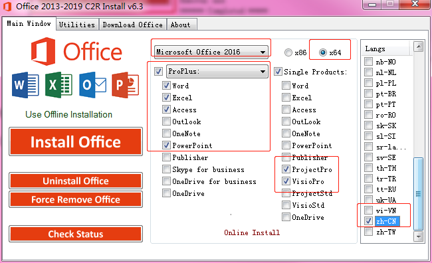The height and width of the screenshot is (263, 432).
Task: Check Excel under Single Products
Action: tap(286, 97)
